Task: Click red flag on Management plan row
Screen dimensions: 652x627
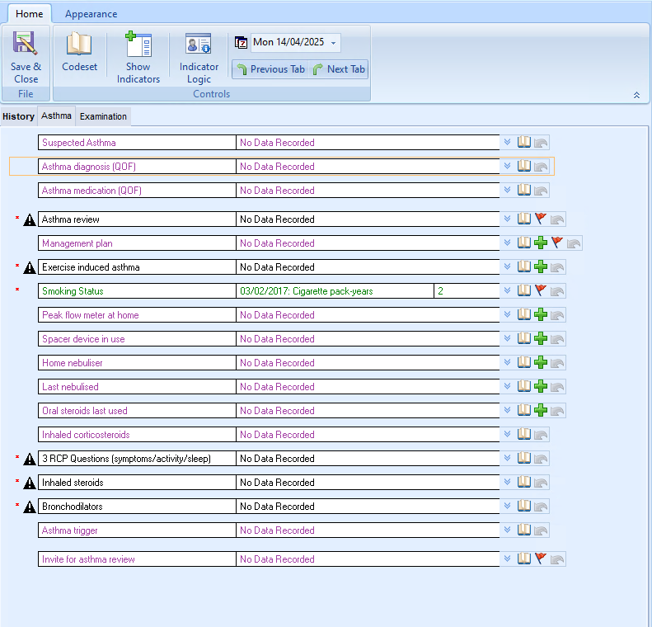Action: coord(557,243)
